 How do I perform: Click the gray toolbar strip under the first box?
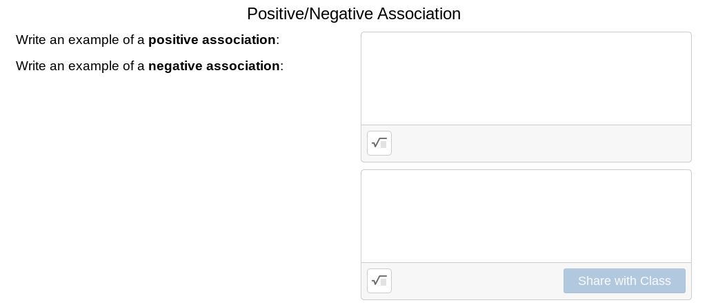point(538,143)
